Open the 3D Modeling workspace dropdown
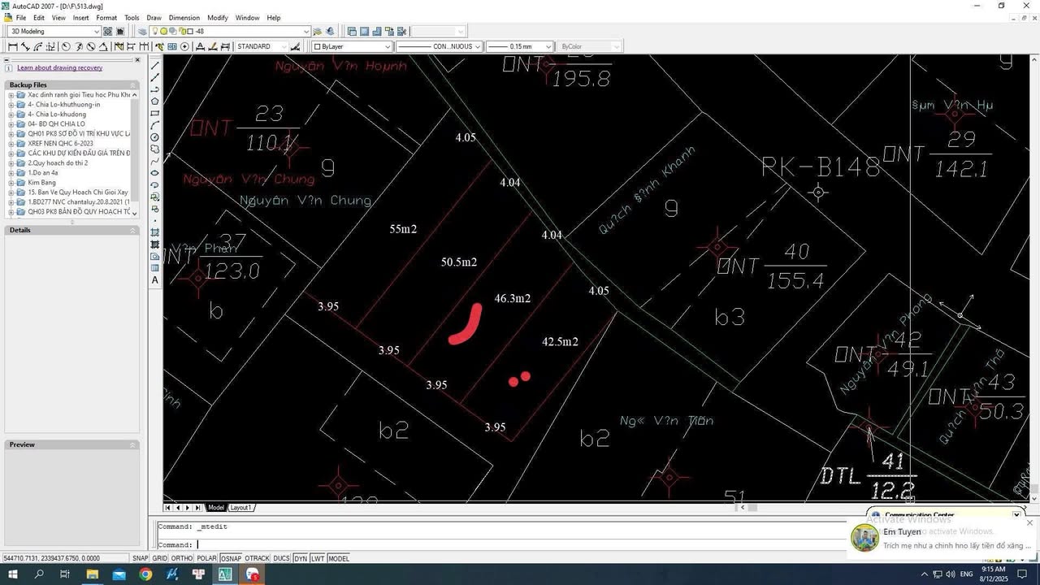 point(97,31)
